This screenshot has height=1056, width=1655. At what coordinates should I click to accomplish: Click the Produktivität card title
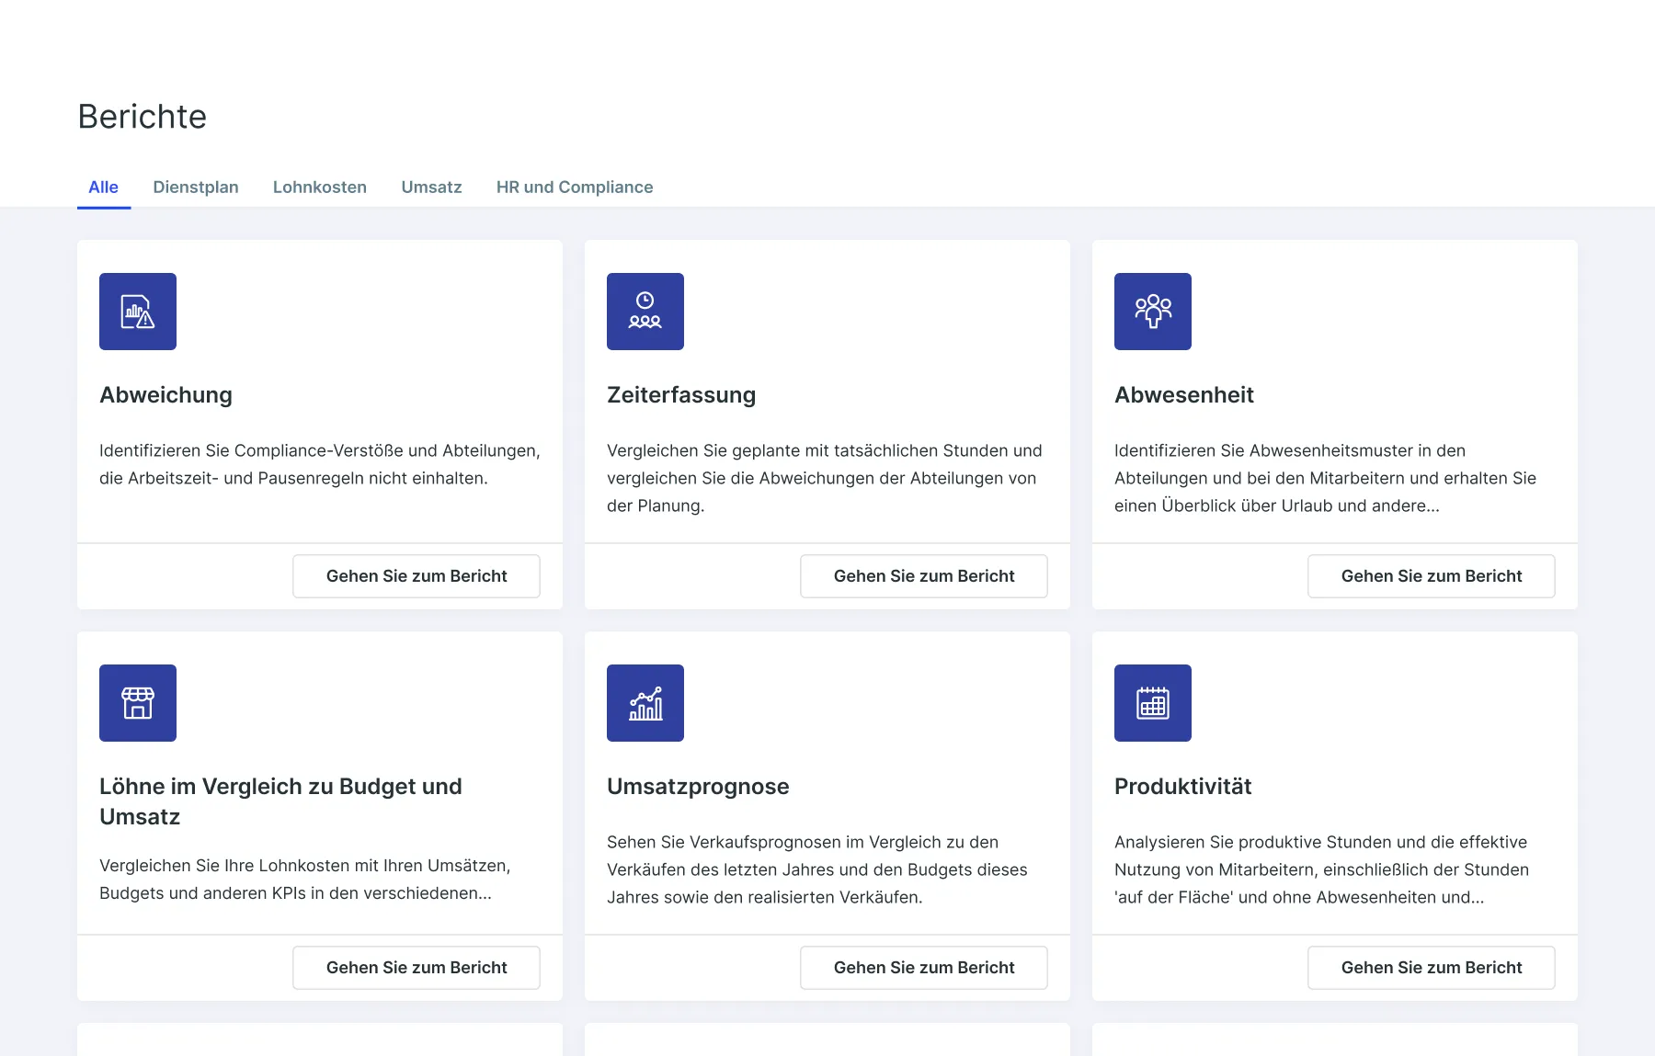[x=1183, y=787]
